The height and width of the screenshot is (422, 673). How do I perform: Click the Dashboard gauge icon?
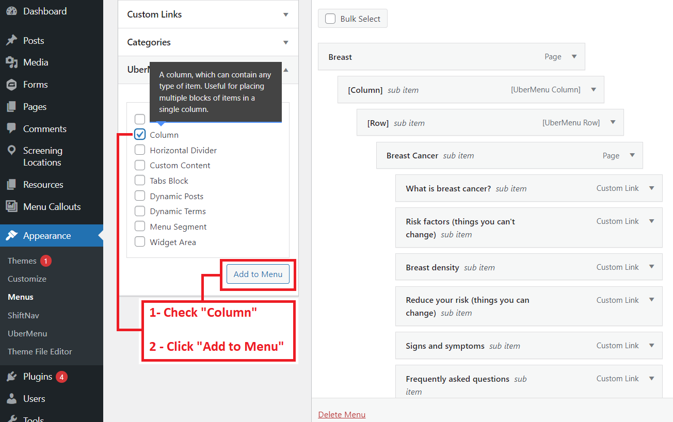(x=11, y=11)
